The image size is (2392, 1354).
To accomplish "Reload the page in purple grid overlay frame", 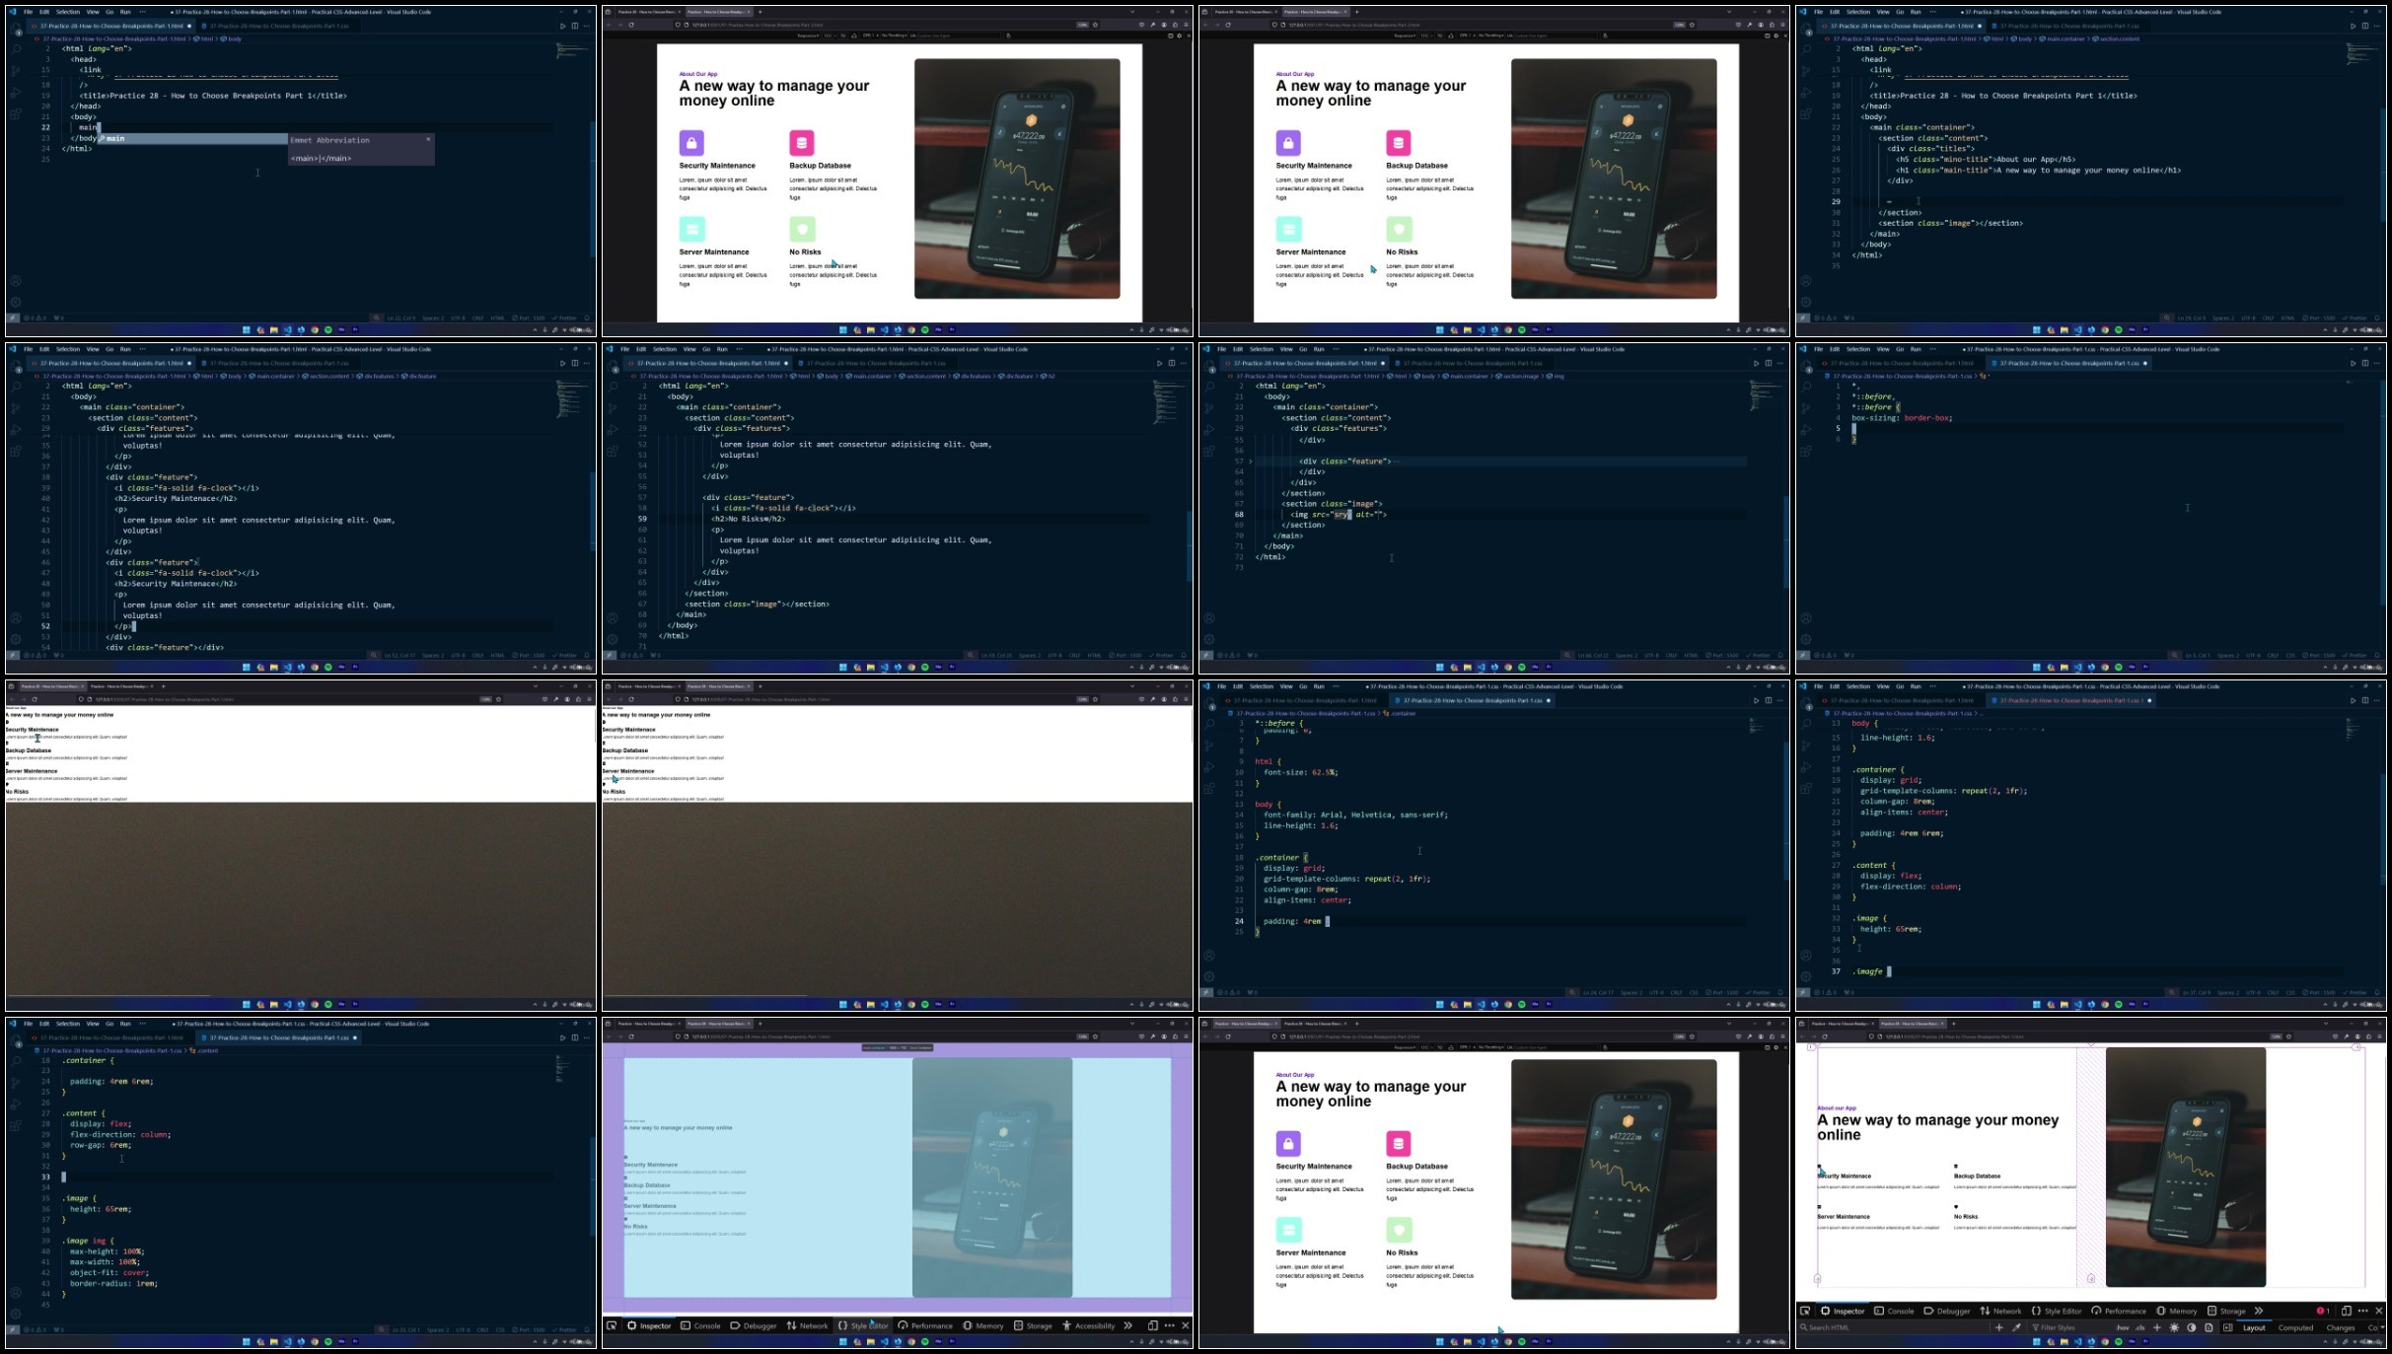I will (631, 1036).
